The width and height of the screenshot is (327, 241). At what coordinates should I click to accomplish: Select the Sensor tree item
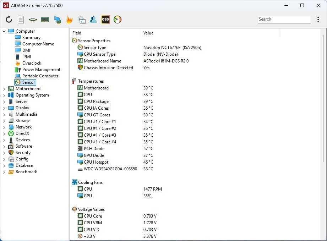point(25,82)
